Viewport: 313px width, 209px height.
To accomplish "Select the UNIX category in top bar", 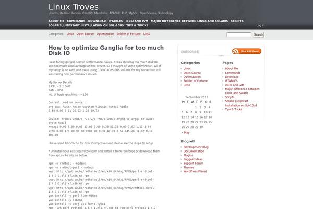I will (x=146, y=34).
